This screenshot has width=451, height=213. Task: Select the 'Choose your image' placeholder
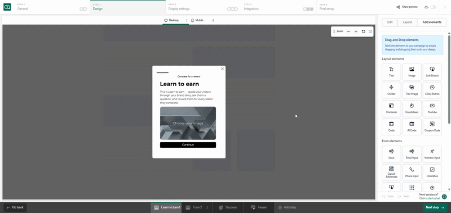188,123
